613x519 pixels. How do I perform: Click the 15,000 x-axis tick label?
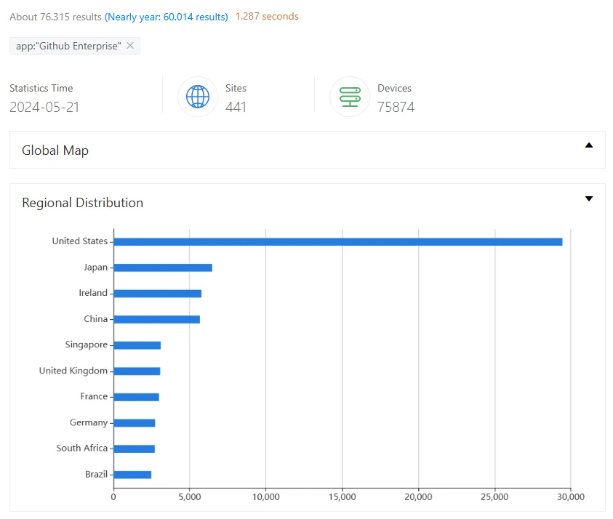[x=342, y=496]
